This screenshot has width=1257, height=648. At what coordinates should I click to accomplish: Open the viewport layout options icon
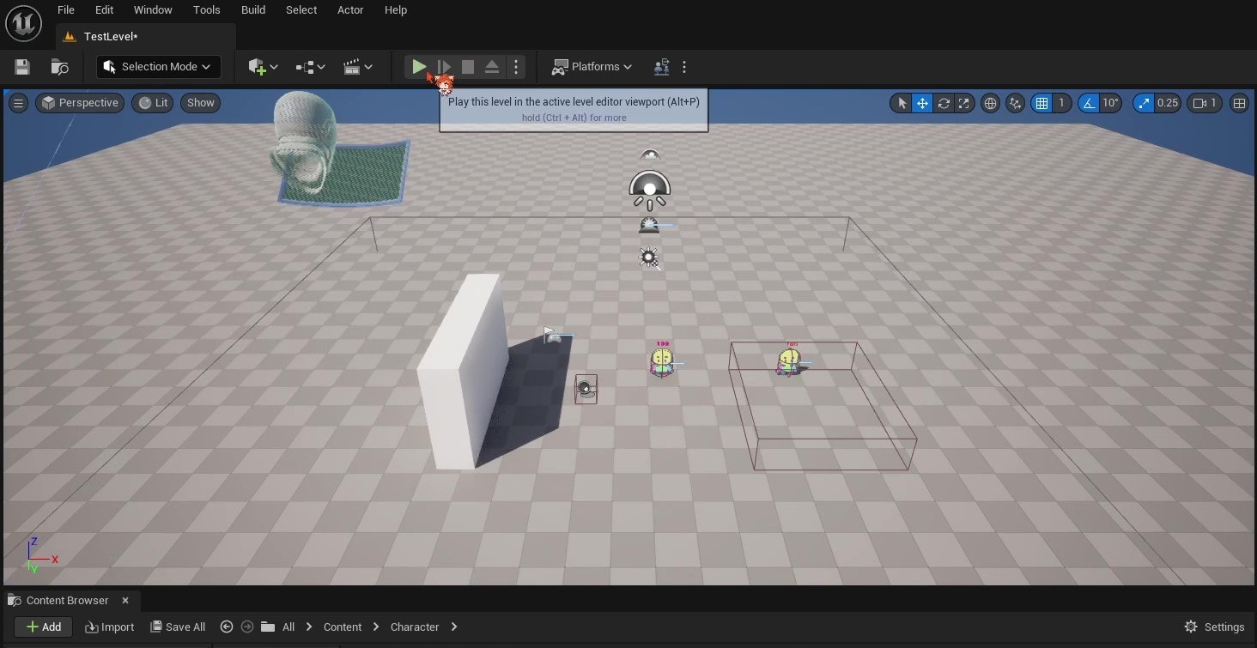click(x=1239, y=103)
